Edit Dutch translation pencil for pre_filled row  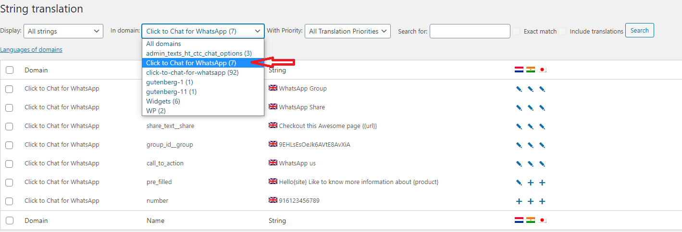tap(519, 182)
